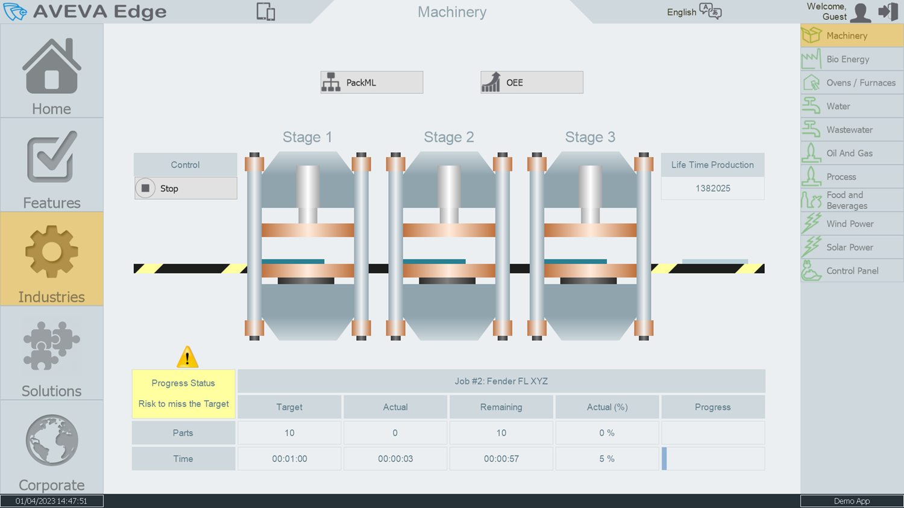The height and width of the screenshot is (508, 904).
Task: Select Machinery in the industries menu
Action: tap(852, 36)
